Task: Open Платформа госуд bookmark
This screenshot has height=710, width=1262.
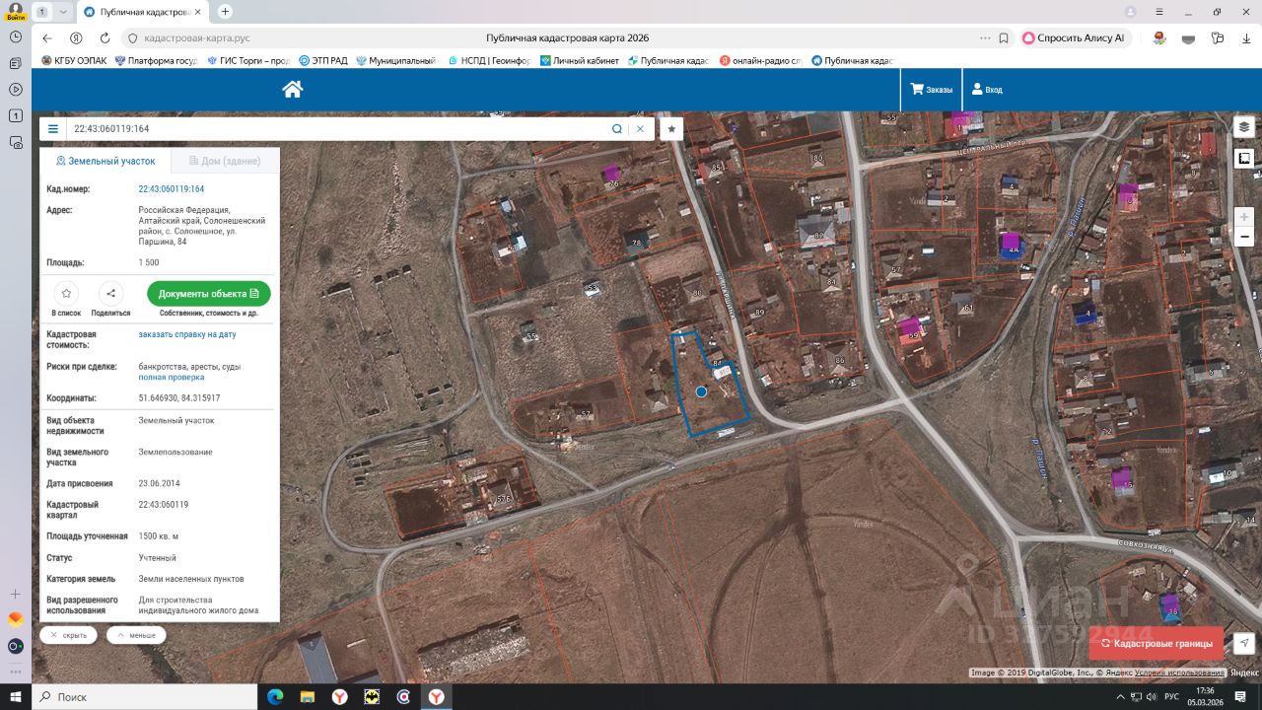Action: (157, 61)
